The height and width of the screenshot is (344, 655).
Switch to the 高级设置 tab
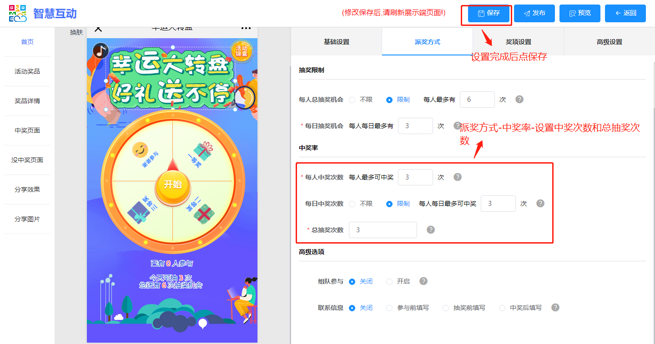point(609,42)
